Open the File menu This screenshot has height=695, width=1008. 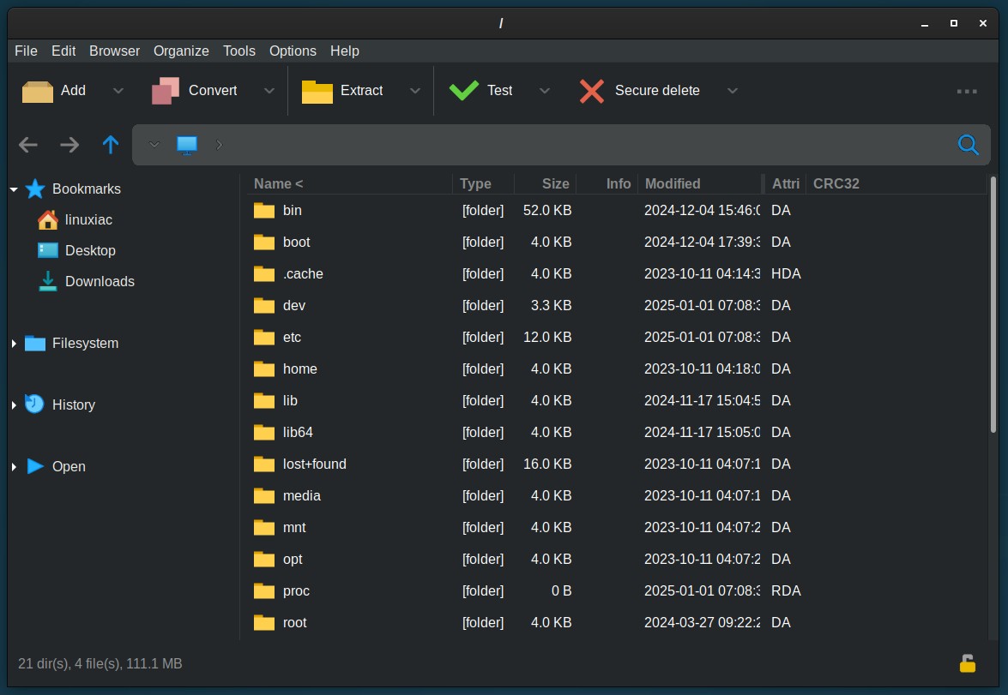point(26,51)
